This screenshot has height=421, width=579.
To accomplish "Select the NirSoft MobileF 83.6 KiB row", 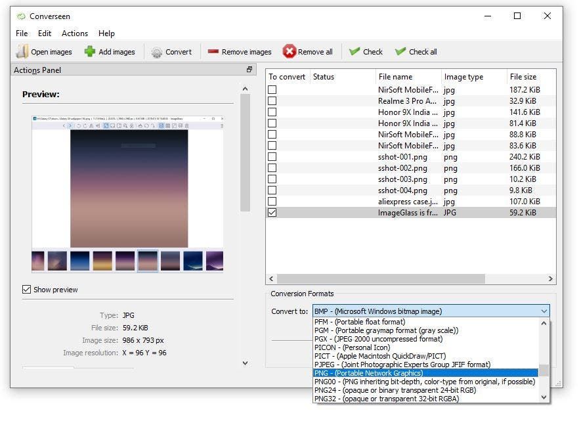I will (x=411, y=146).
